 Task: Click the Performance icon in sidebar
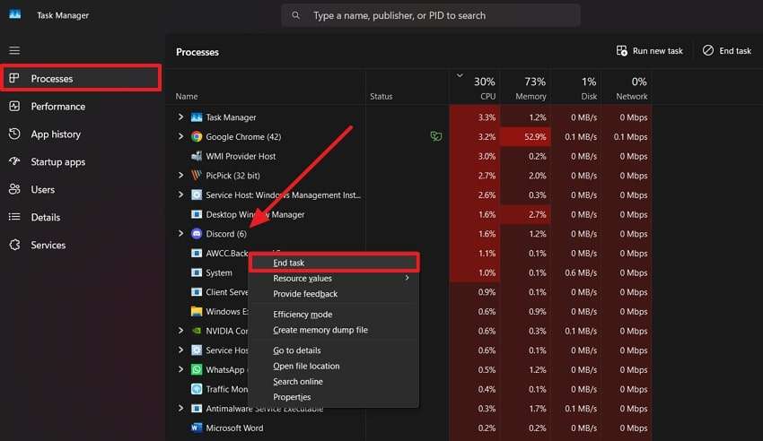coord(14,106)
